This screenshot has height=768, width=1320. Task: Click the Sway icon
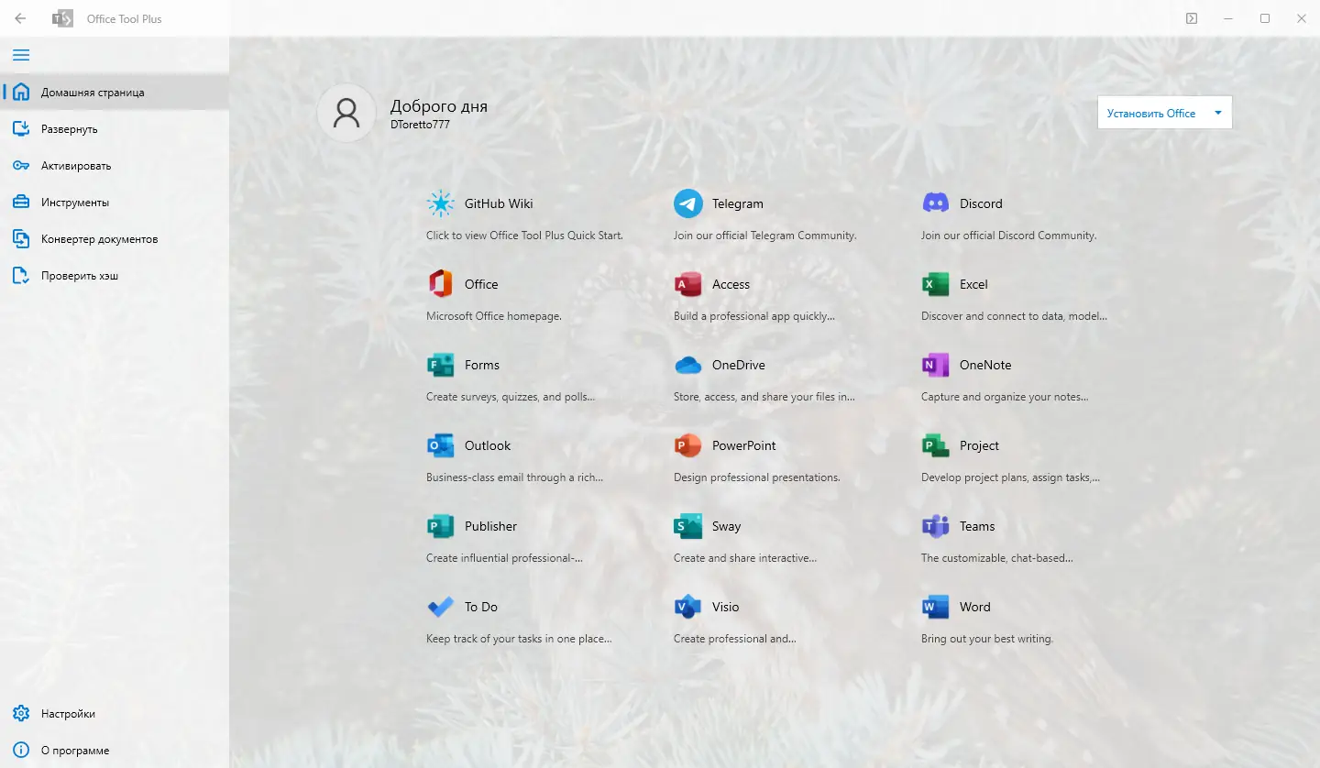(688, 526)
